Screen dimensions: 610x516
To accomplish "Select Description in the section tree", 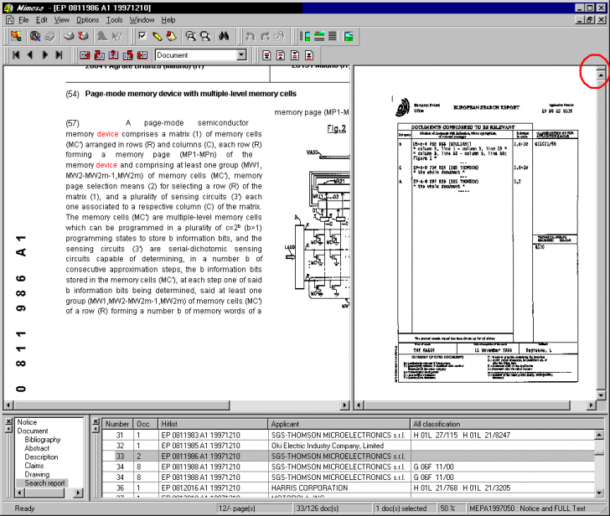I will [41, 457].
